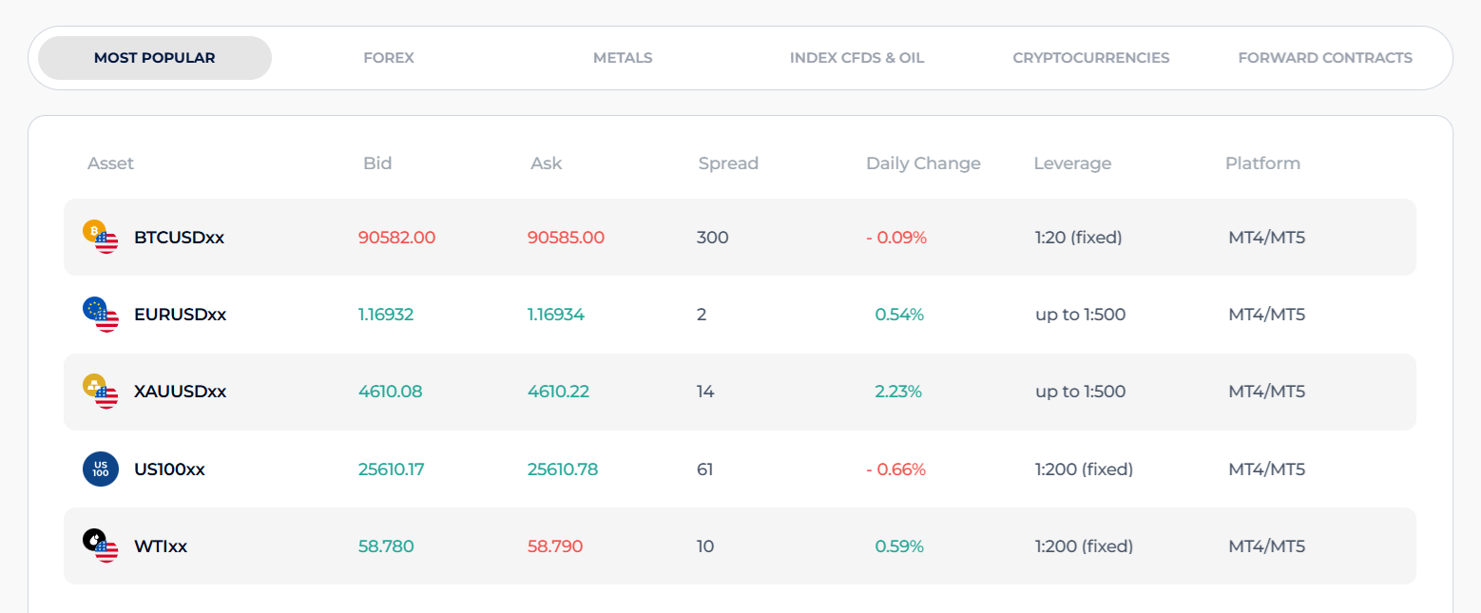
Task: Click daily change - 0.09%
Action: click(x=896, y=238)
